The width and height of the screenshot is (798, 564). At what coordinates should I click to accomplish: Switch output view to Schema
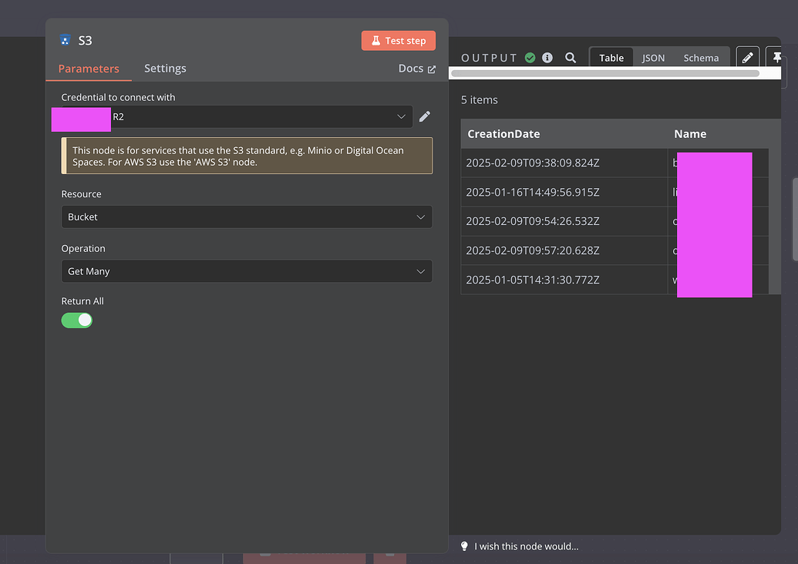(700, 57)
